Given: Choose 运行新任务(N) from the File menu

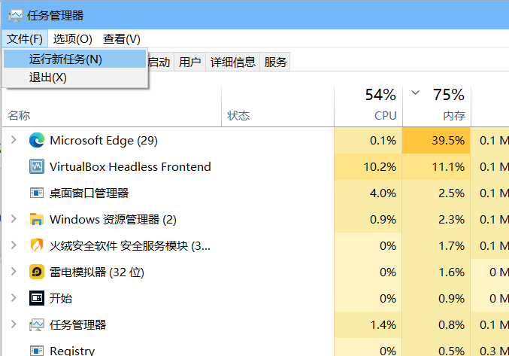Looking at the screenshot, I should [65, 59].
